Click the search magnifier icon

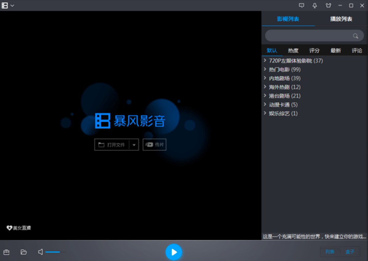coord(355,36)
